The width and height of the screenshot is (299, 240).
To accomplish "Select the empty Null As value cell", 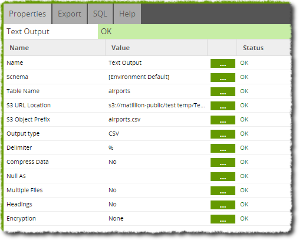I will pyautogui.click(x=156, y=176).
